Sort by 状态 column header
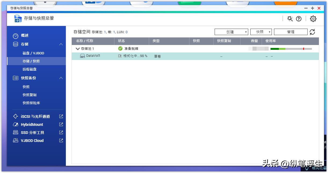The width and height of the screenshot is (328, 173). pos(121,41)
